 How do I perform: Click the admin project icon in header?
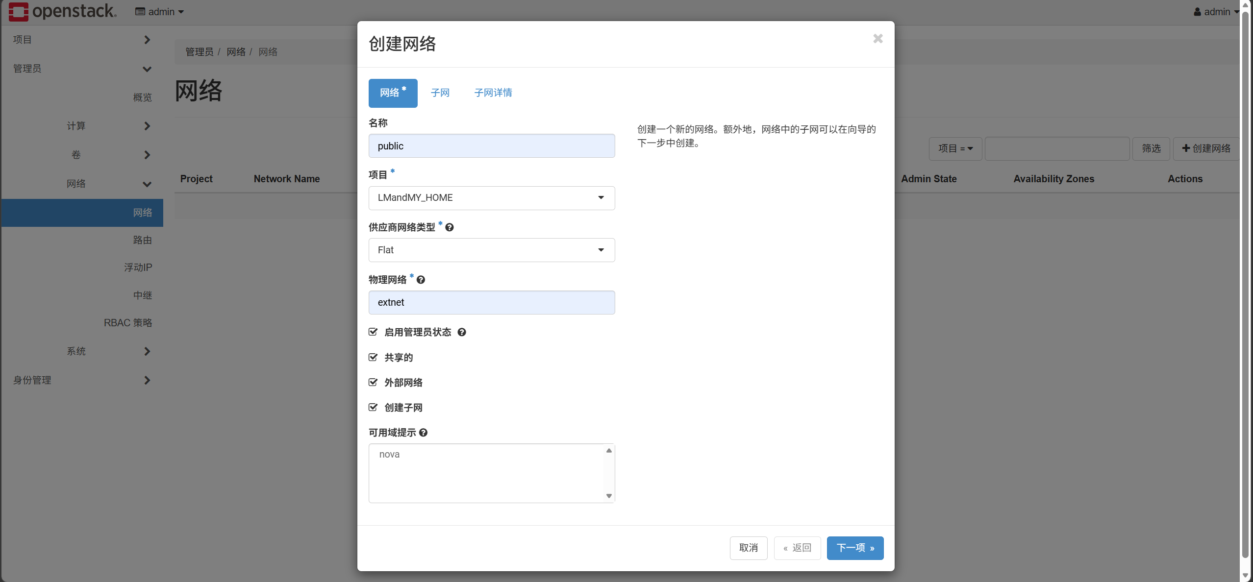point(140,12)
